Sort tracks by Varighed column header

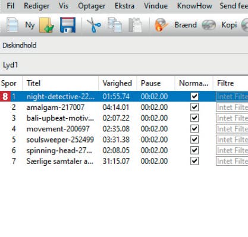117,83
